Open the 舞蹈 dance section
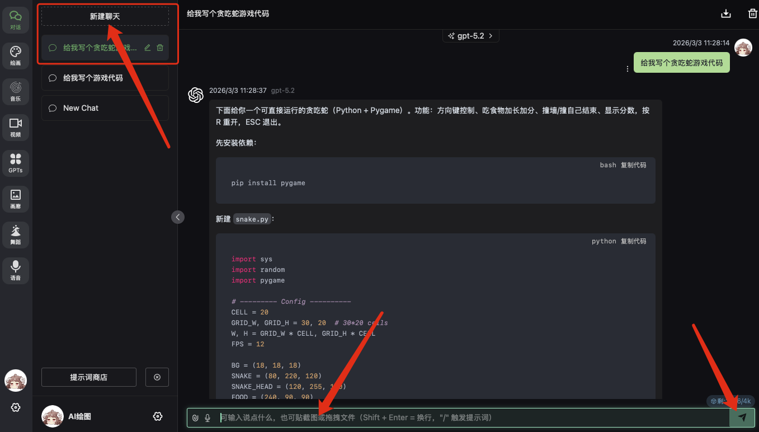 point(16,235)
